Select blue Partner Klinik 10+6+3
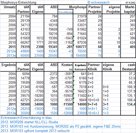The height and width of the screenshot is (133, 136). (93, 113)
